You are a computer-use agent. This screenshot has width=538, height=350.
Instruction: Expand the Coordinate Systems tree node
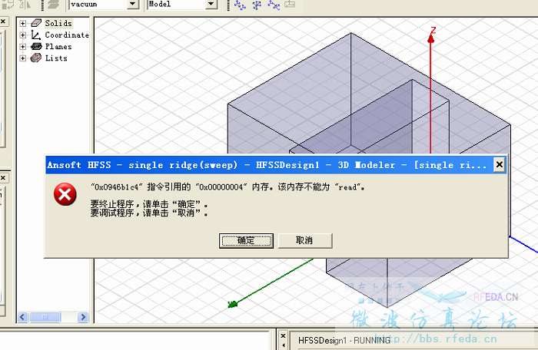pos(22,35)
